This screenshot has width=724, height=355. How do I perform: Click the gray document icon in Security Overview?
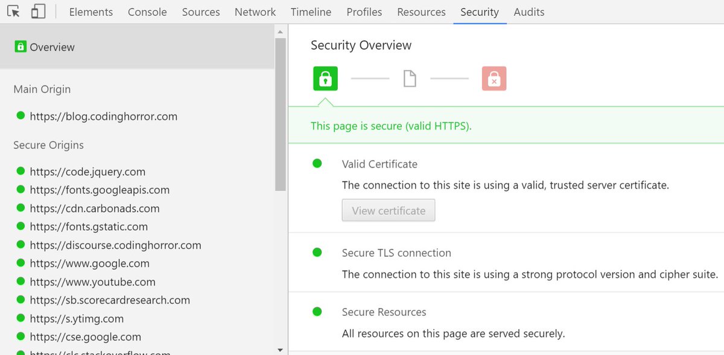click(x=410, y=78)
